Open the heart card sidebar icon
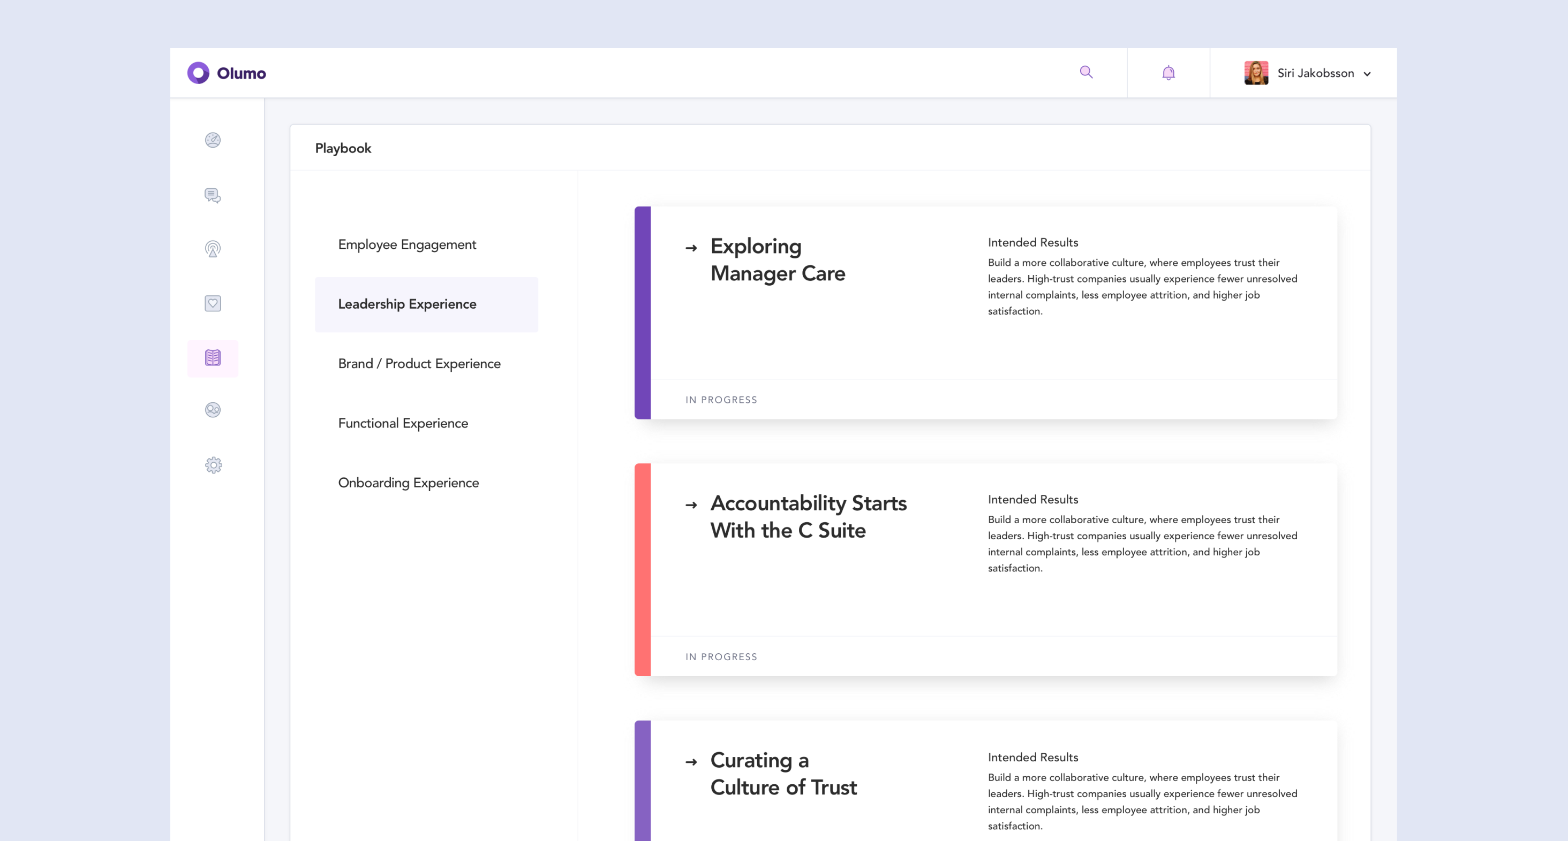The width and height of the screenshot is (1568, 841). [213, 303]
